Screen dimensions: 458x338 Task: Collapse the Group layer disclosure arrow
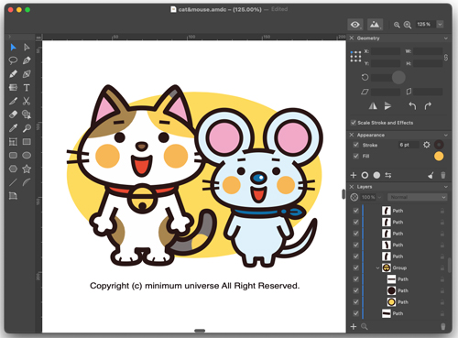[377, 267]
